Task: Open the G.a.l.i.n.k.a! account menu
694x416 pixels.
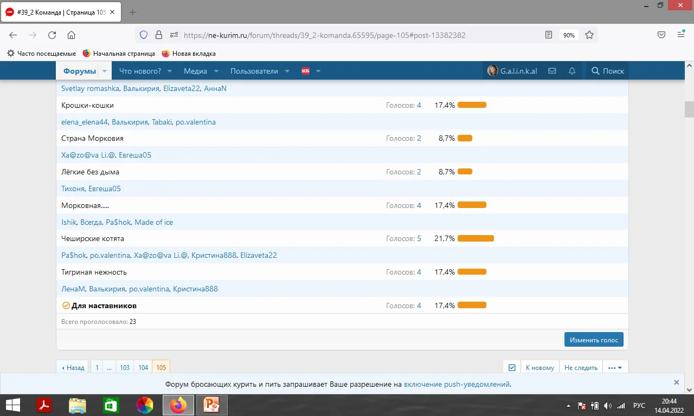Action: (x=512, y=71)
